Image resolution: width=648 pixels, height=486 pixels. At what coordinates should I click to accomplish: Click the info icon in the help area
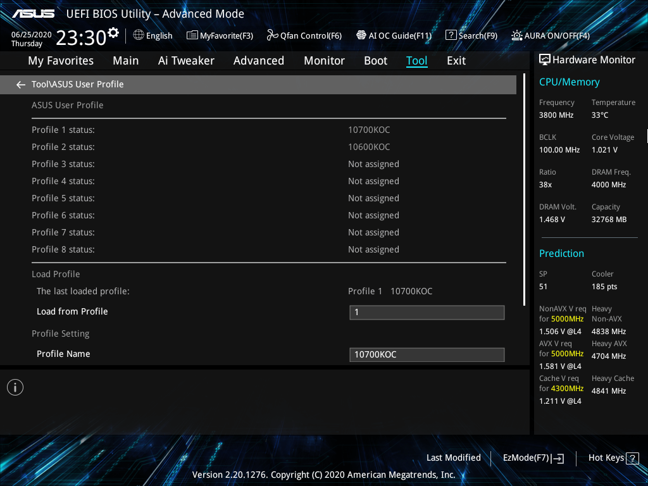point(15,387)
